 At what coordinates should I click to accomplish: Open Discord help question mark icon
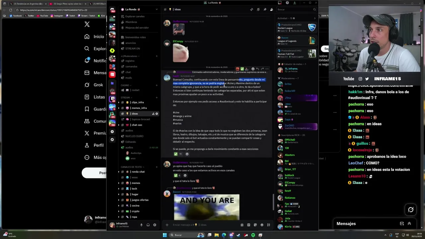point(287,3)
